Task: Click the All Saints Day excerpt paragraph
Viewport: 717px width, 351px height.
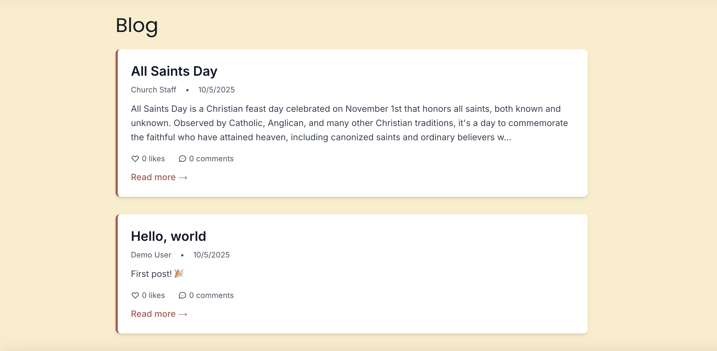Action: [349, 123]
